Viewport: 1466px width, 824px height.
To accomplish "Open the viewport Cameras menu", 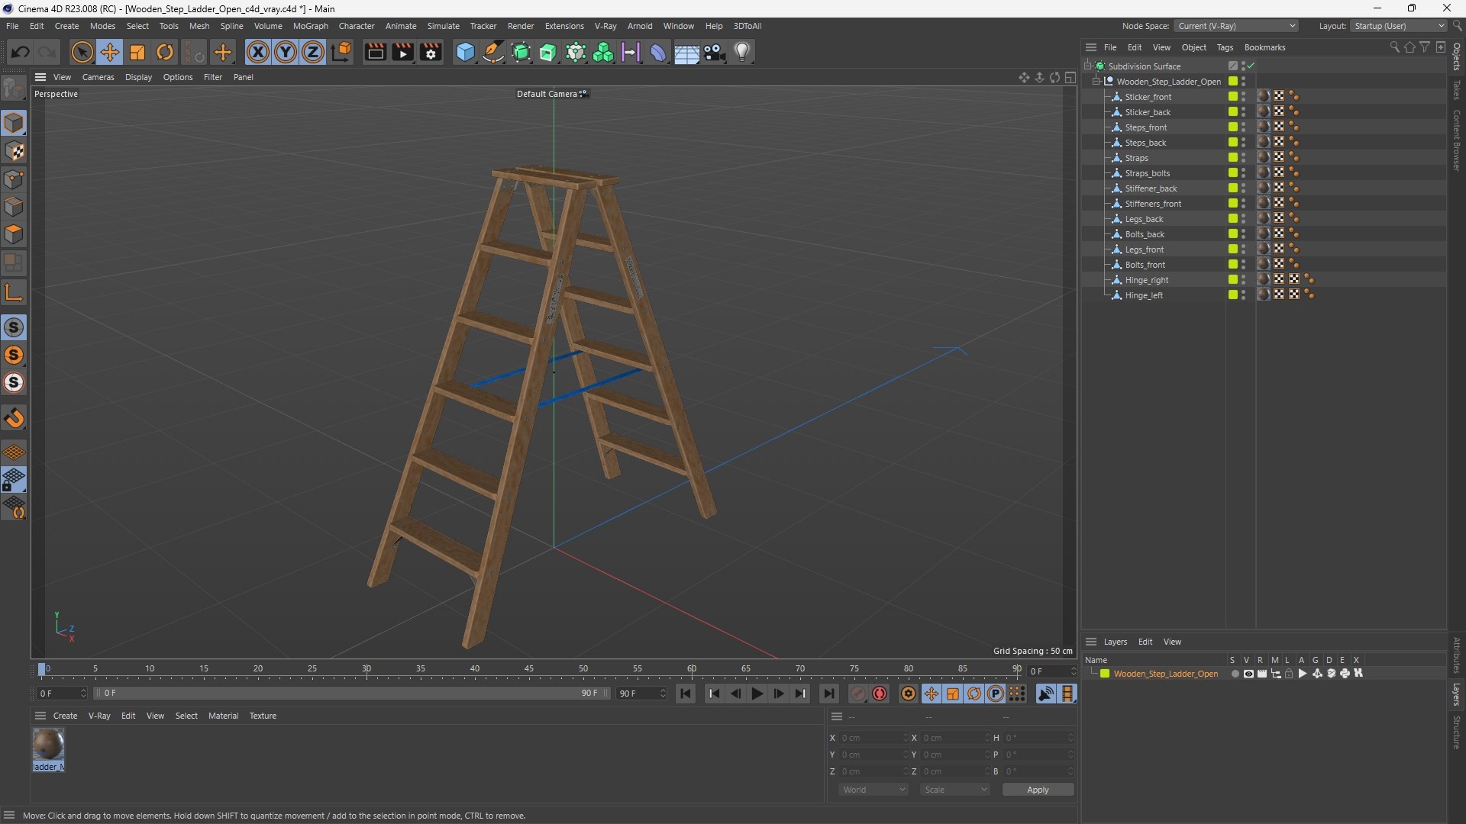I will [98, 77].
